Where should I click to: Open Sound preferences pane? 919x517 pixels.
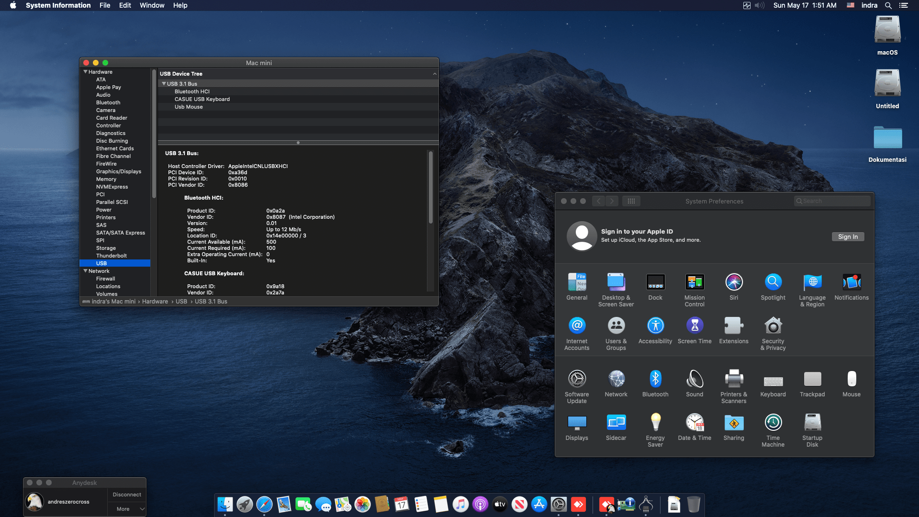pos(695,383)
